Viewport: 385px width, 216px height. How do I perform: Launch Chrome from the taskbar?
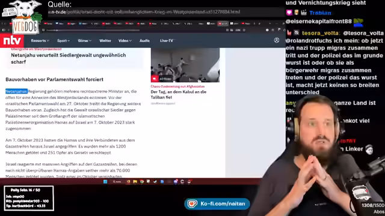coord(142,182)
